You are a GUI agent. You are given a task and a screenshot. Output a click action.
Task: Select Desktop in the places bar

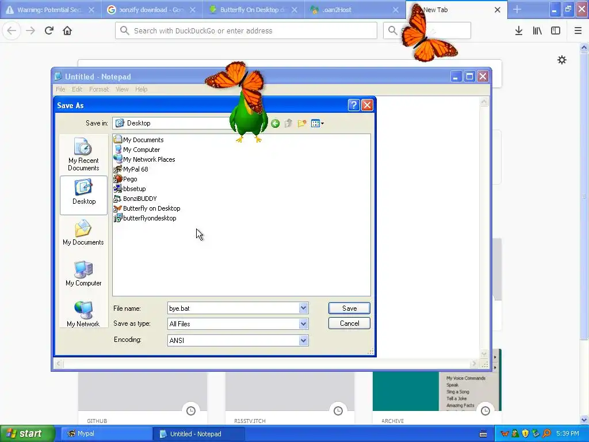[83, 195]
